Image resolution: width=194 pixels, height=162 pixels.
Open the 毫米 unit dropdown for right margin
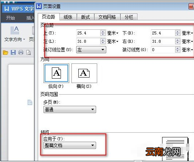[x=187, y=41]
